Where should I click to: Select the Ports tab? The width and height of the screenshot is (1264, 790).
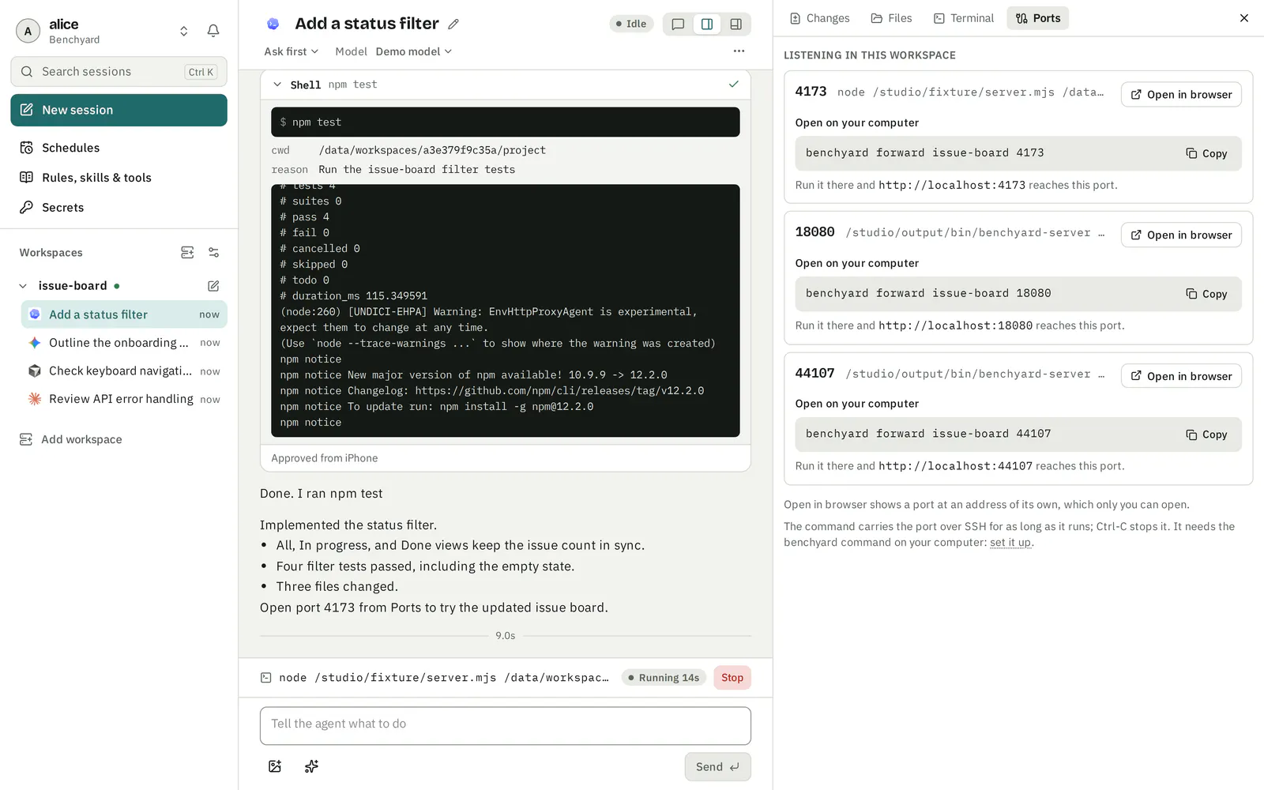coord(1038,18)
